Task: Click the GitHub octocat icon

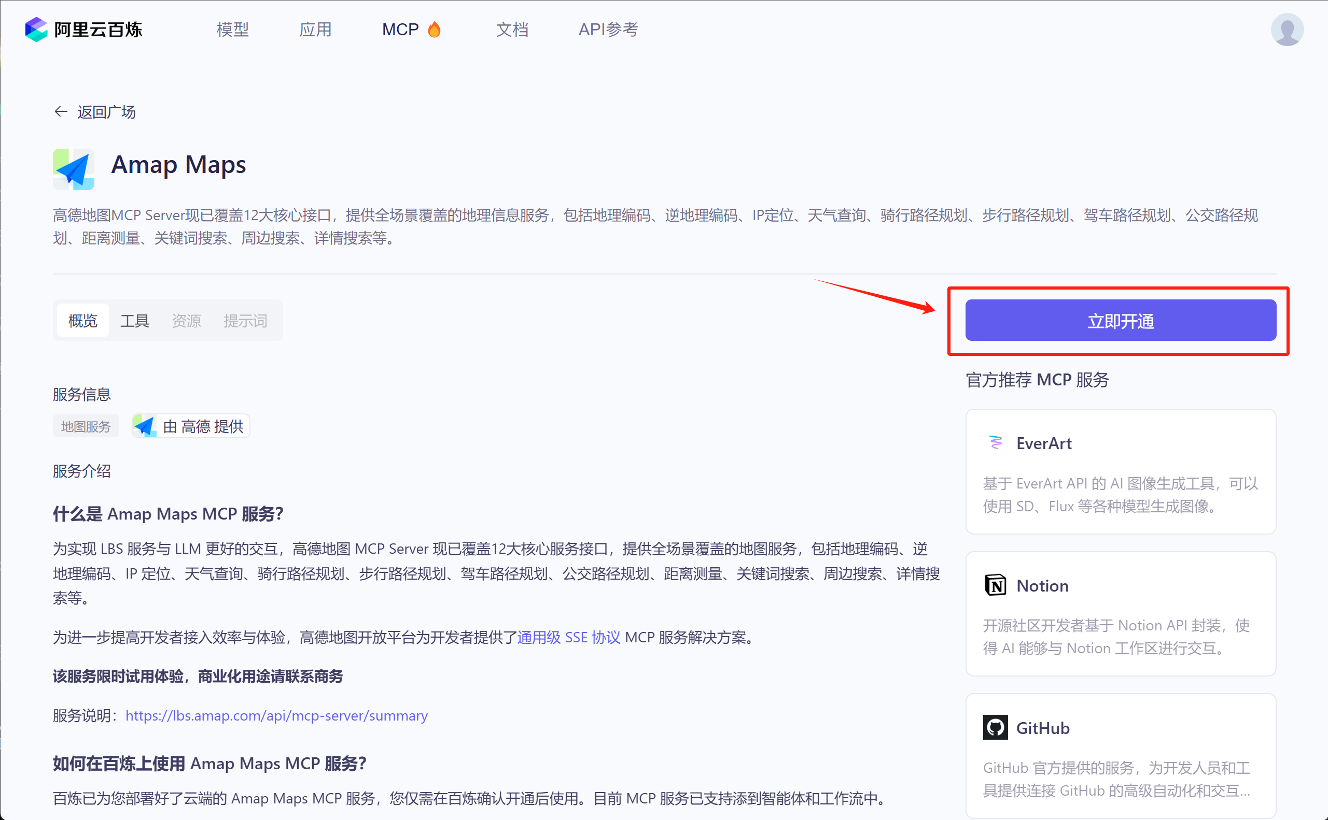Action: (x=995, y=728)
